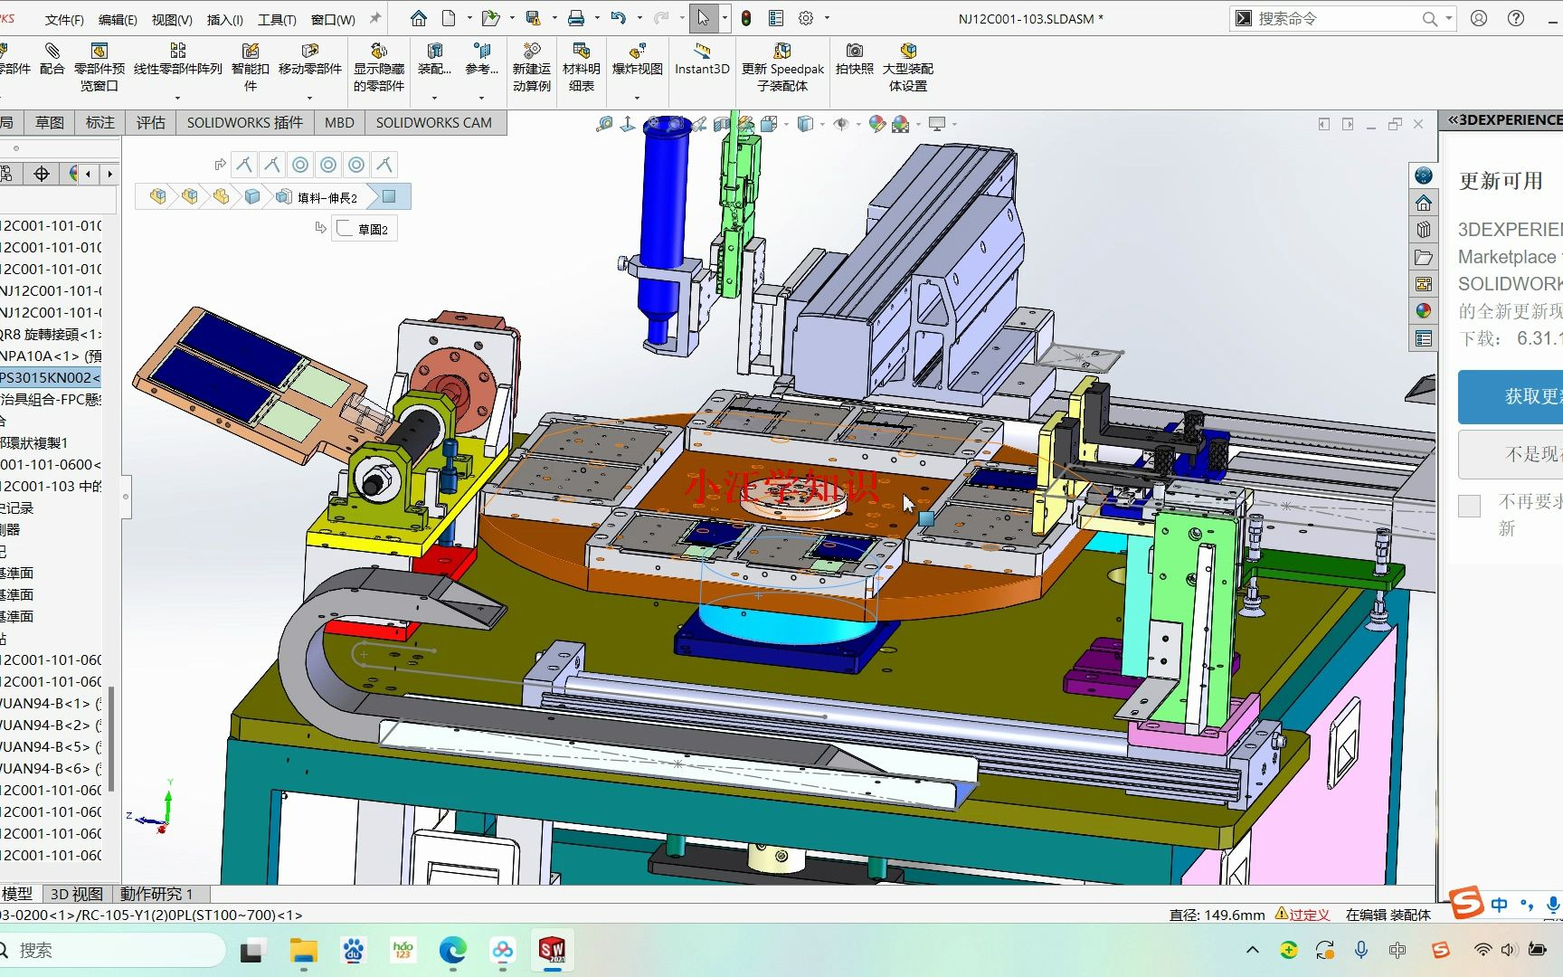
Task: Open Large Assembly Settings (大型装配体设置)
Action: click(x=908, y=68)
